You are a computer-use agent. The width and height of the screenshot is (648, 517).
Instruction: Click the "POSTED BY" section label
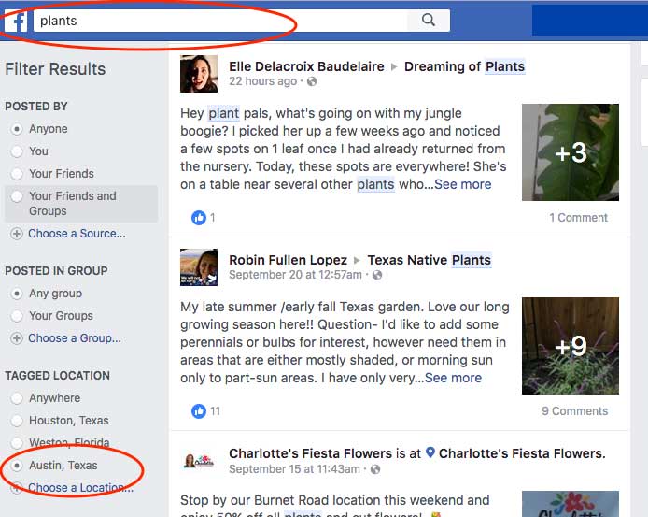tap(36, 107)
